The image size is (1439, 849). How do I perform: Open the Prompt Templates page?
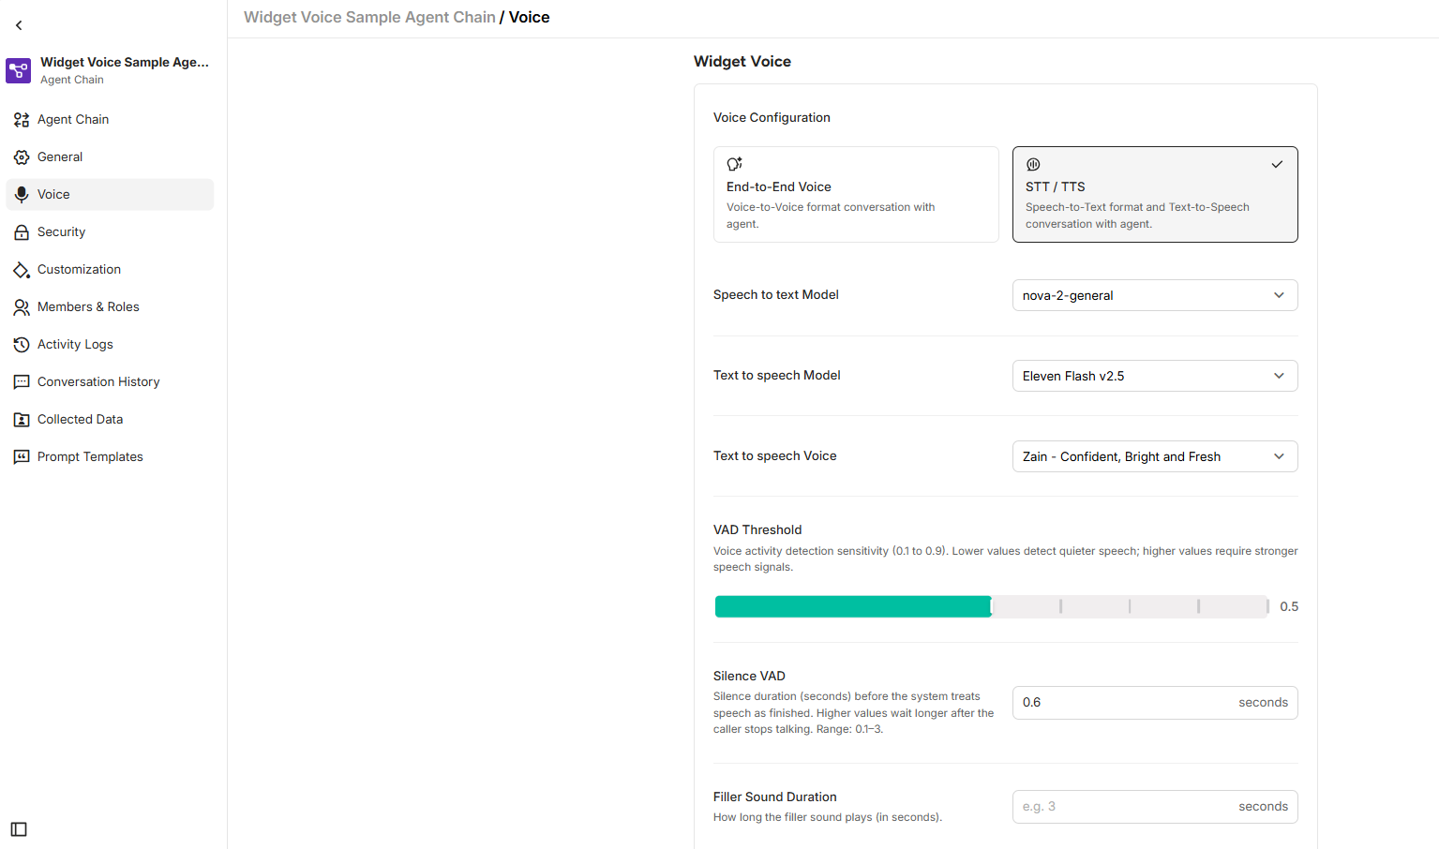(110, 457)
